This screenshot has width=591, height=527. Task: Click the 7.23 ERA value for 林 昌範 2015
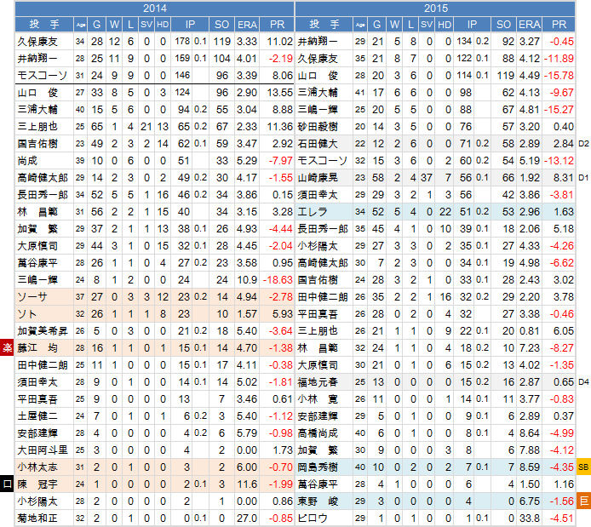tap(529, 347)
